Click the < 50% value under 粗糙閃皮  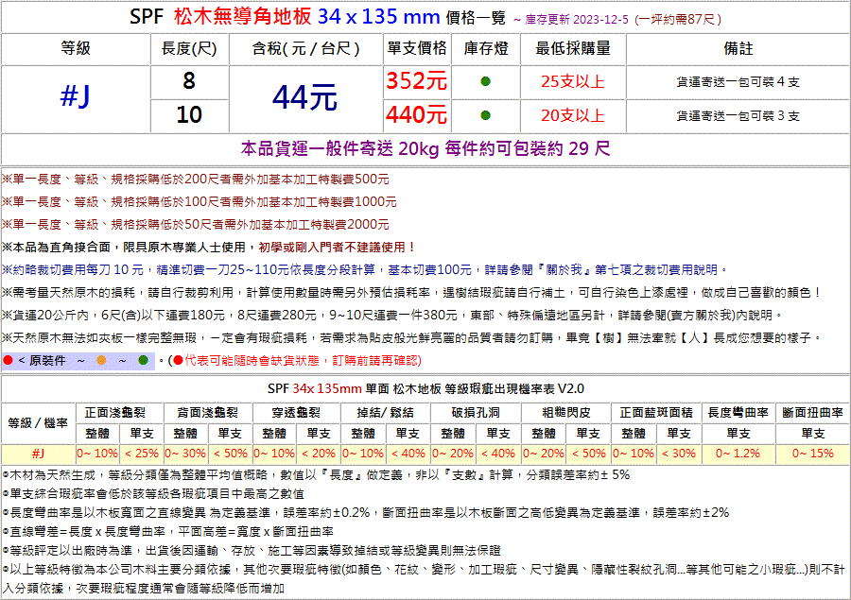tap(589, 454)
